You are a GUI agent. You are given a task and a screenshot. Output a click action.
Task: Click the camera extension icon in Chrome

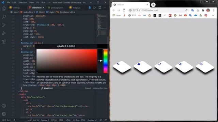pos(198,11)
